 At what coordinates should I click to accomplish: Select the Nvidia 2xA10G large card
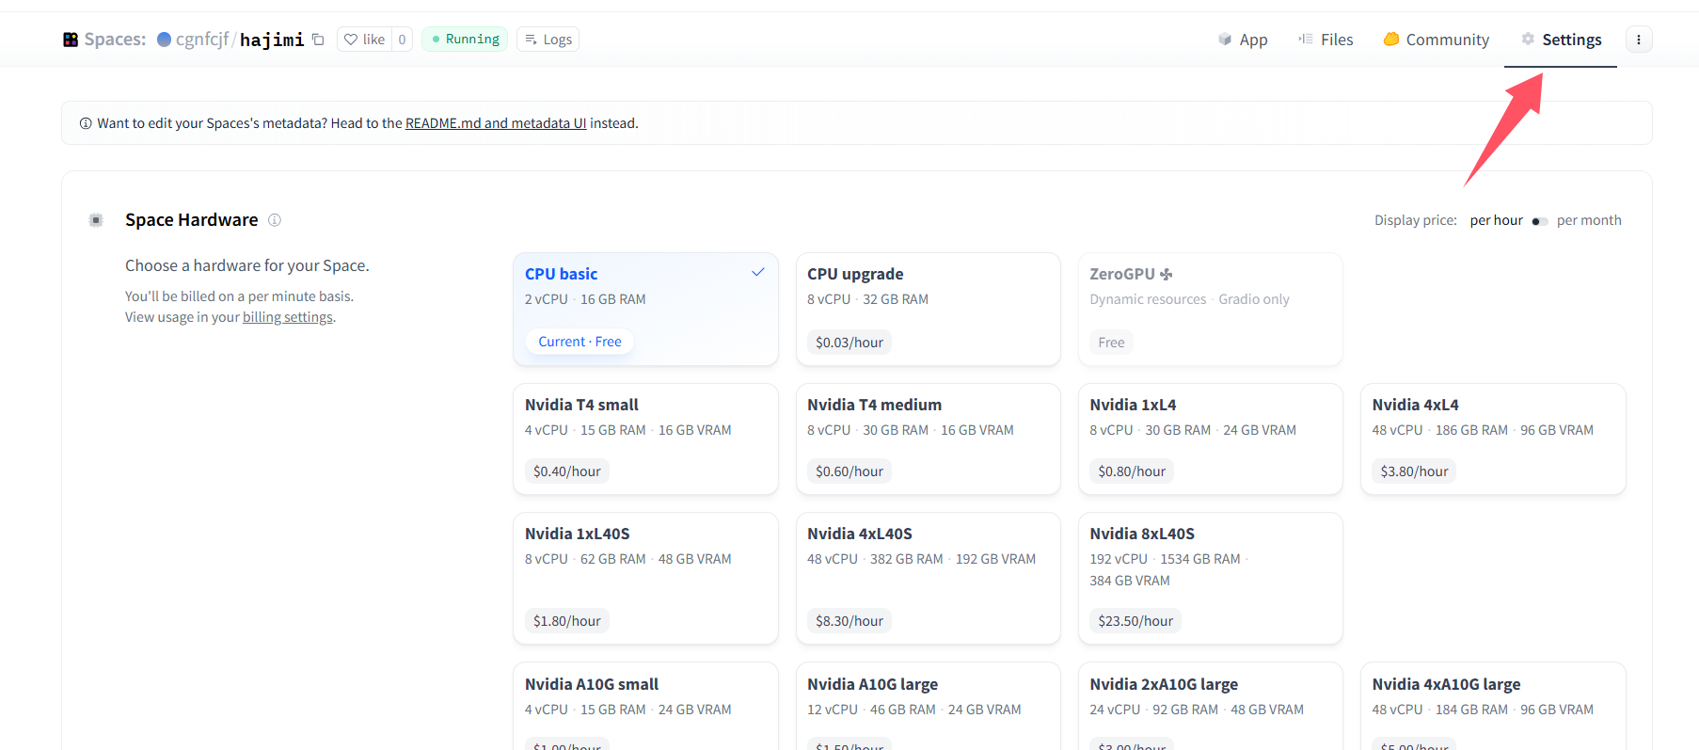point(1210,706)
